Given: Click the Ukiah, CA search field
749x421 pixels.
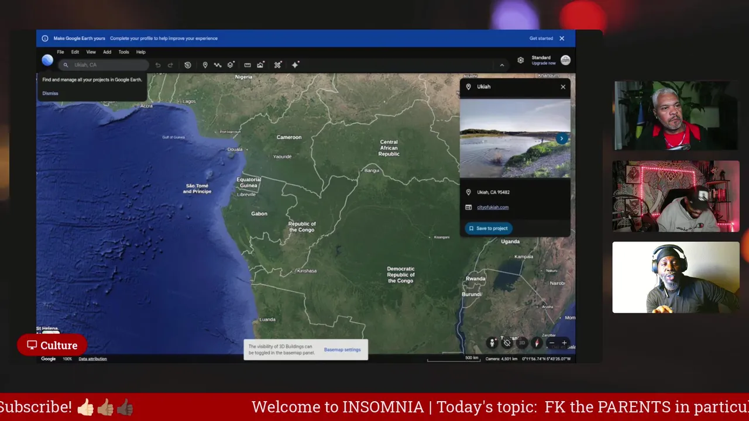Looking at the screenshot, I should pyautogui.click(x=104, y=65).
